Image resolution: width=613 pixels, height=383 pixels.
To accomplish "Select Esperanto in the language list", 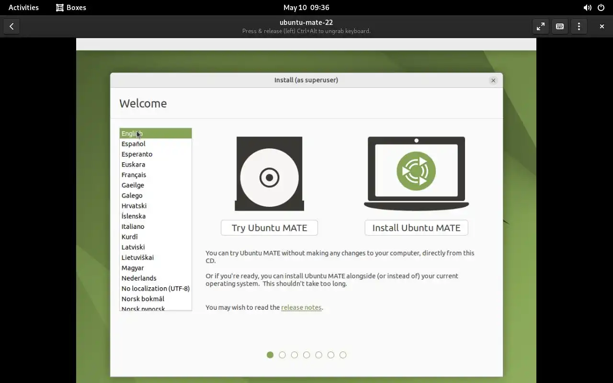I will [156, 154].
